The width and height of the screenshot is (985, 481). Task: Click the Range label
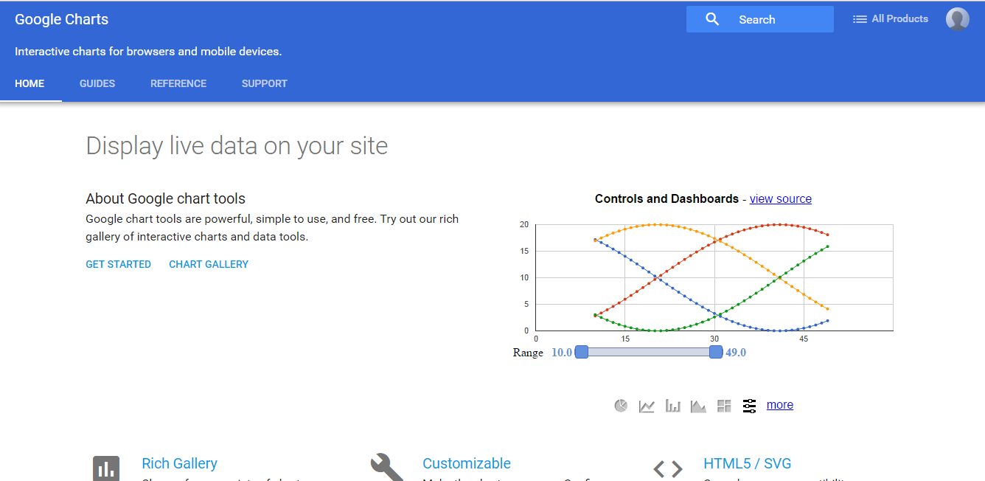tap(528, 353)
